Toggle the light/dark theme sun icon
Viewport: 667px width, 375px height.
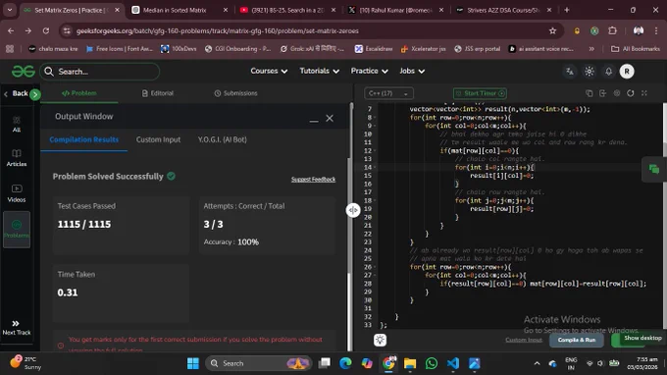590,72
